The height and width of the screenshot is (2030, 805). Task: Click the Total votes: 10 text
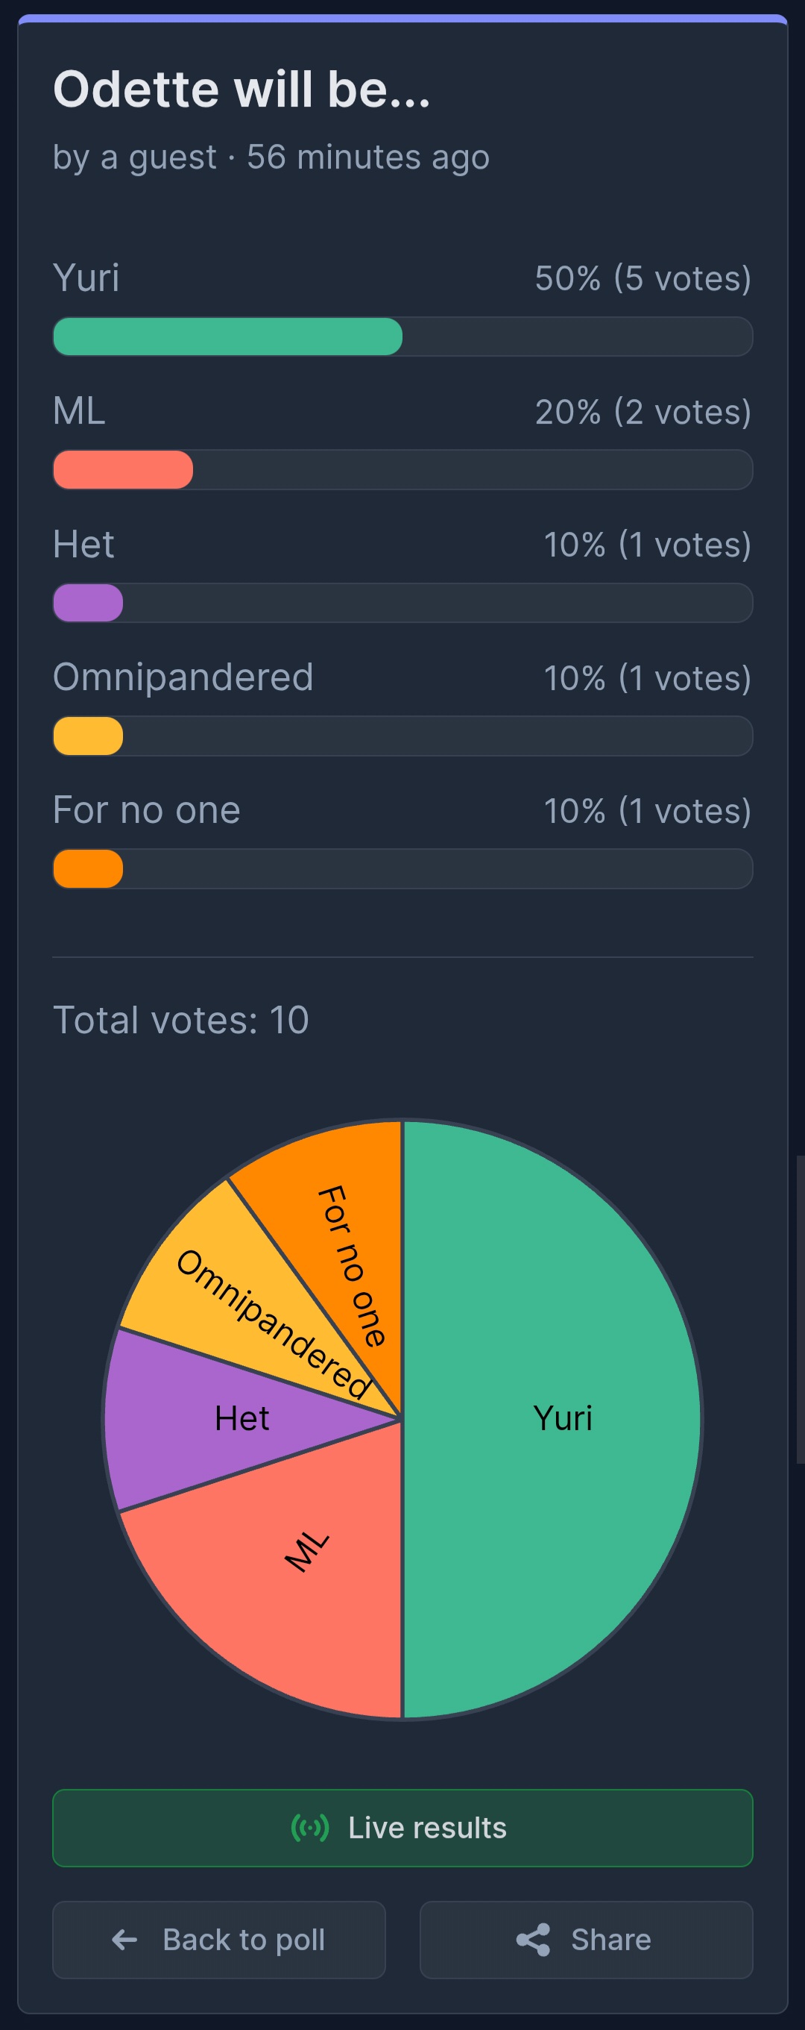(181, 1020)
